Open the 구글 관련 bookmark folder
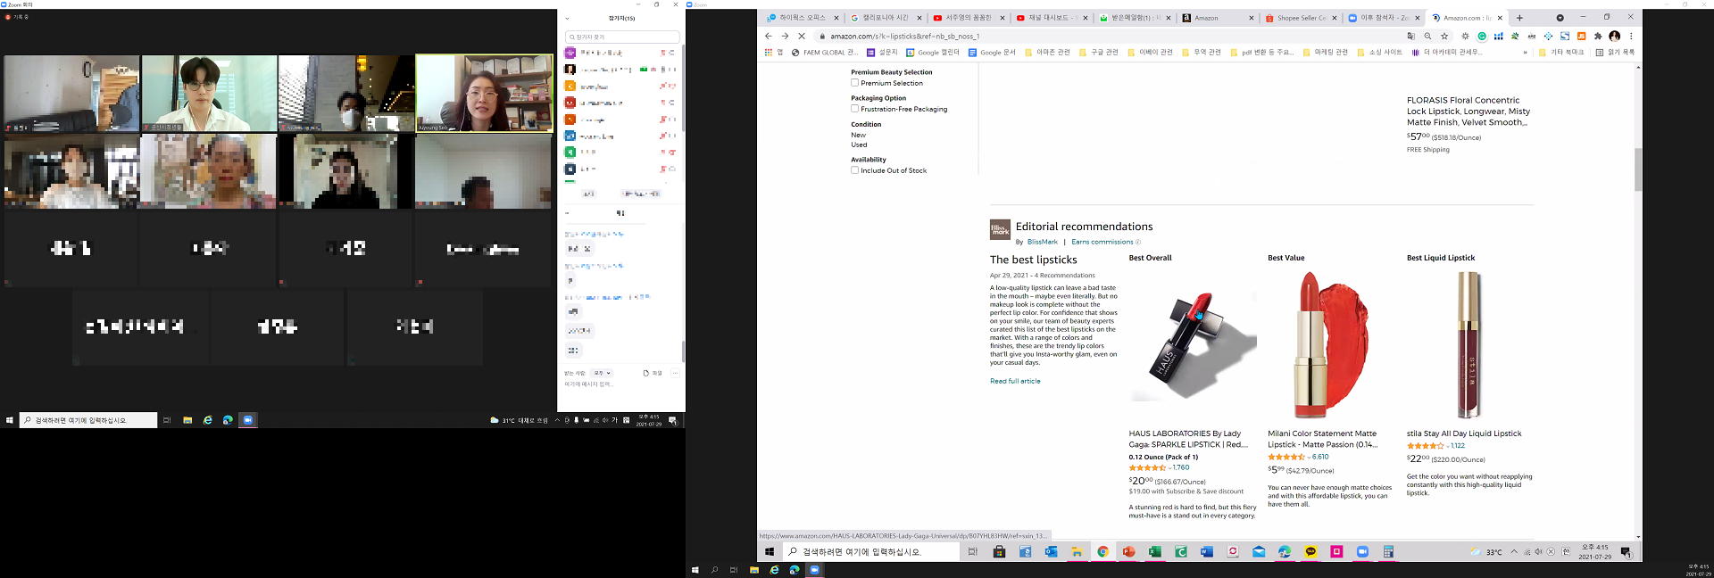 point(1098,52)
